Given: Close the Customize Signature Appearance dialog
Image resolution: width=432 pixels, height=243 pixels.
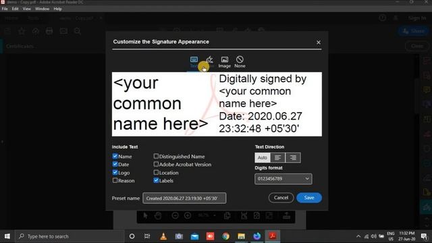Looking at the screenshot, I should [x=319, y=43].
